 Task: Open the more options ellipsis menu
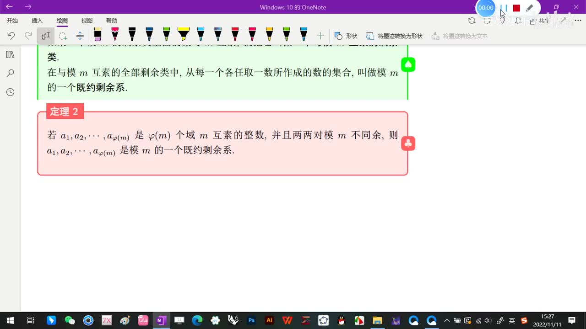coord(578,21)
